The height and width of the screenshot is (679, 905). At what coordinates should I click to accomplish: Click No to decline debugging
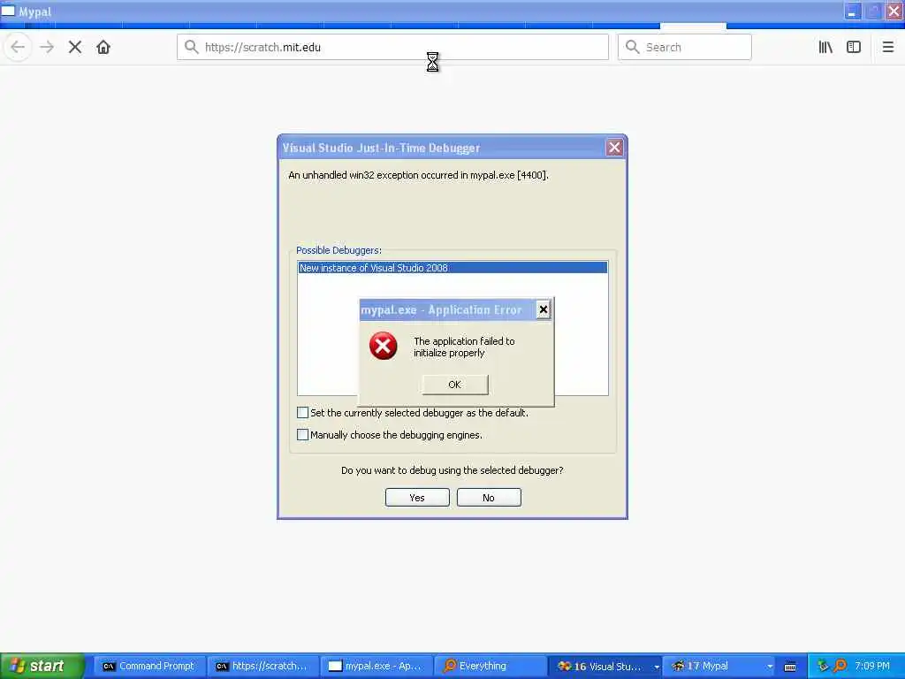489,497
